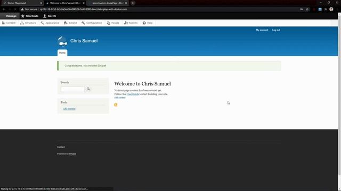Open the user account toolbar item

(50, 16)
